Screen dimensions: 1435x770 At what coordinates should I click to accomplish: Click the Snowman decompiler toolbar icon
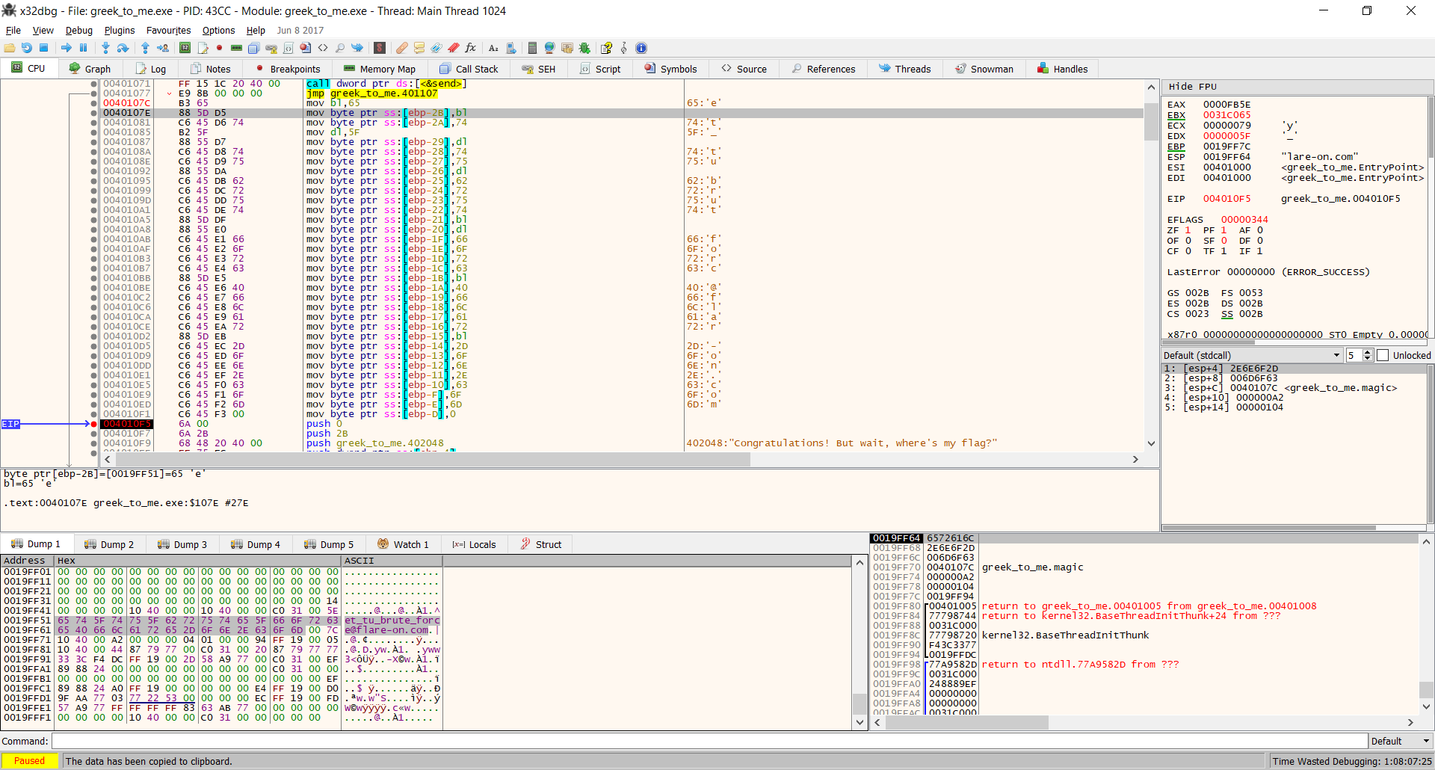tap(984, 69)
